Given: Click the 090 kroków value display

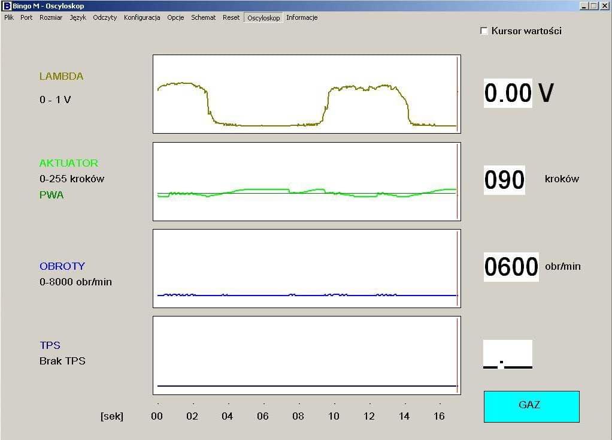Looking at the screenshot, I should [504, 180].
